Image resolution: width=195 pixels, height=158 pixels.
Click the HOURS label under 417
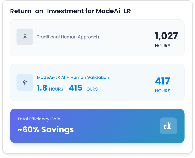pos(162,91)
